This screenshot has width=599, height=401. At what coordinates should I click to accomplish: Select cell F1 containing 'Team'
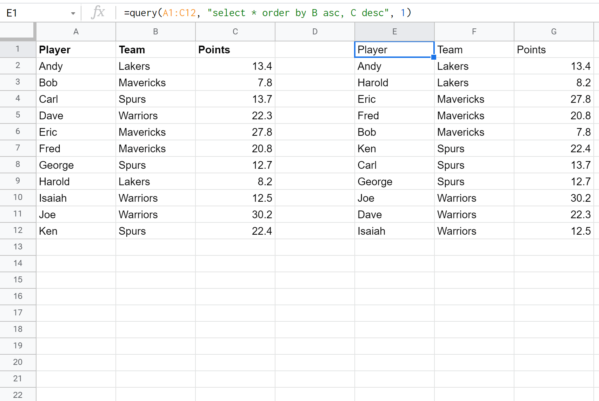(x=474, y=49)
